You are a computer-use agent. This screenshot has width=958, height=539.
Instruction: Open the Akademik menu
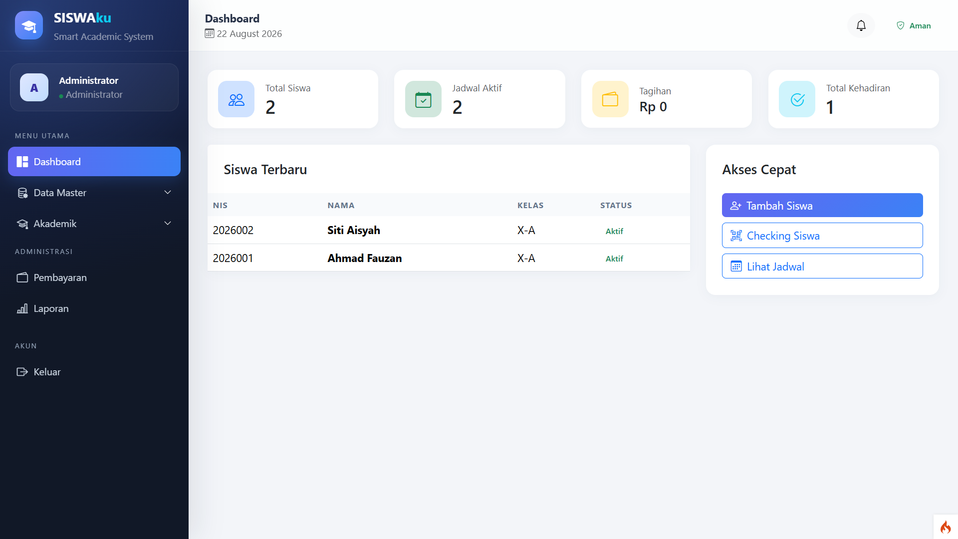coord(94,224)
